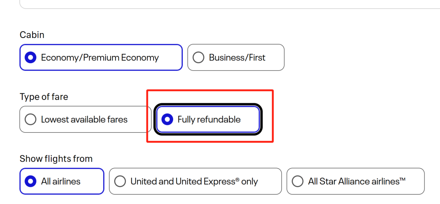Click the United and United Express radio circle
The height and width of the screenshot is (204, 440).
pyautogui.click(x=120, y=181)
